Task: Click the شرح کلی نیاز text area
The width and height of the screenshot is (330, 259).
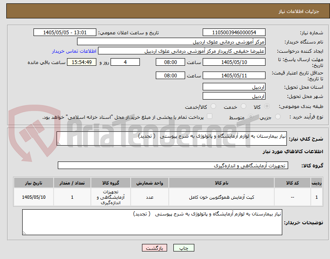Action: point(172,138)
